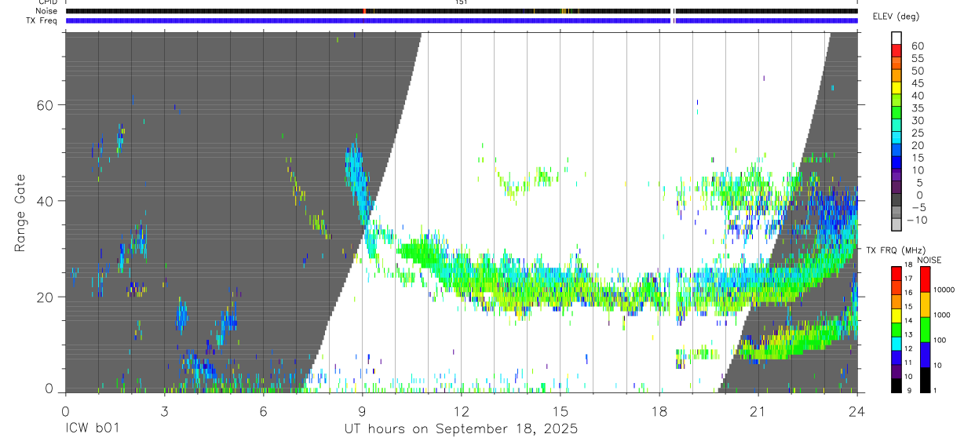Click the y-axis label 40

point(45,201)
